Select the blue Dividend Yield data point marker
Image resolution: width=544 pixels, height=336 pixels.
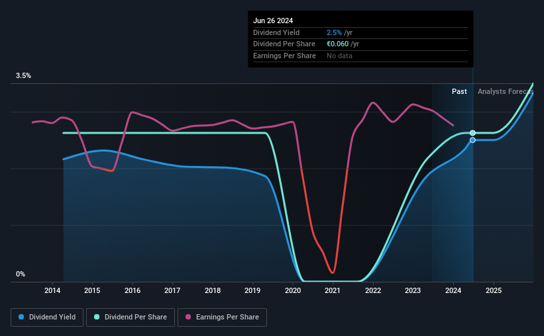point(472,140)
